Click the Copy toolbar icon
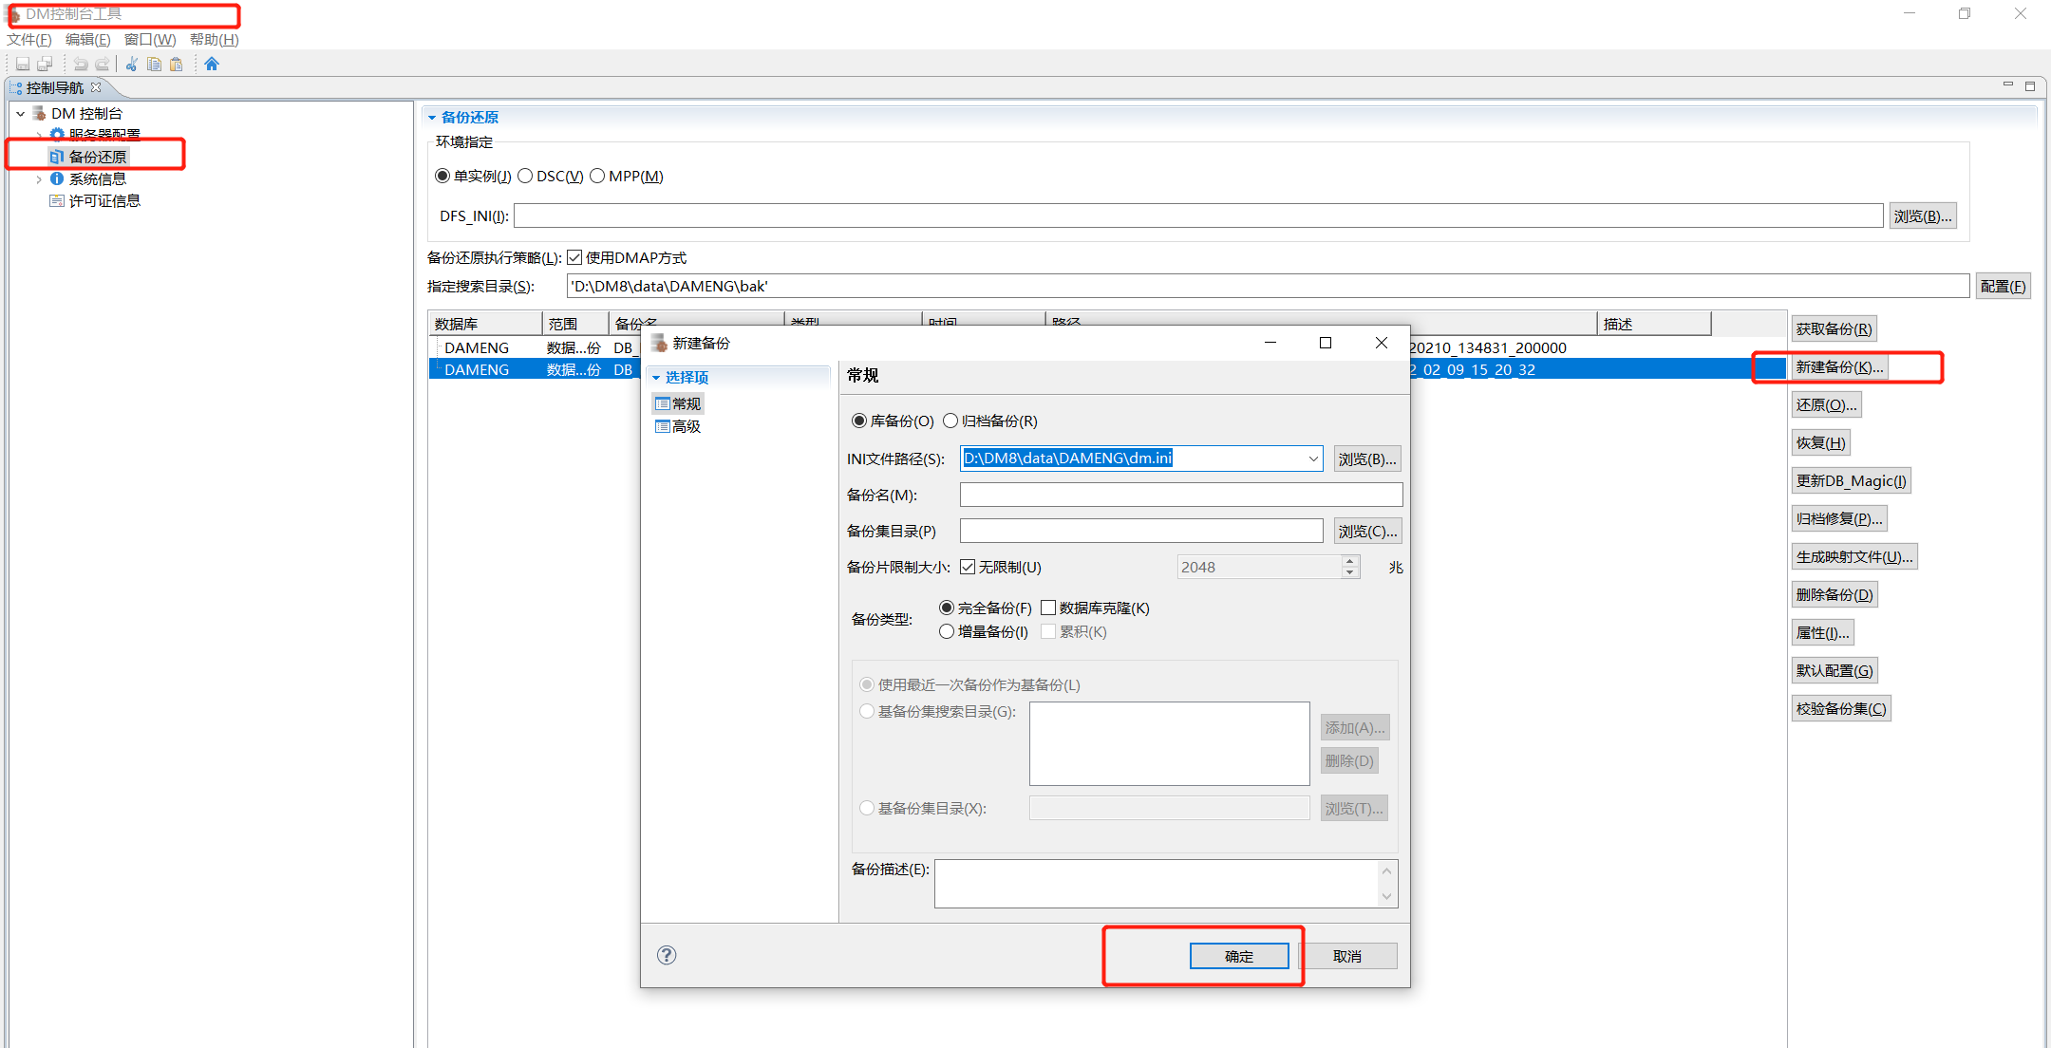Screen dimensions: 2051x1048 (x=154, y=64)
